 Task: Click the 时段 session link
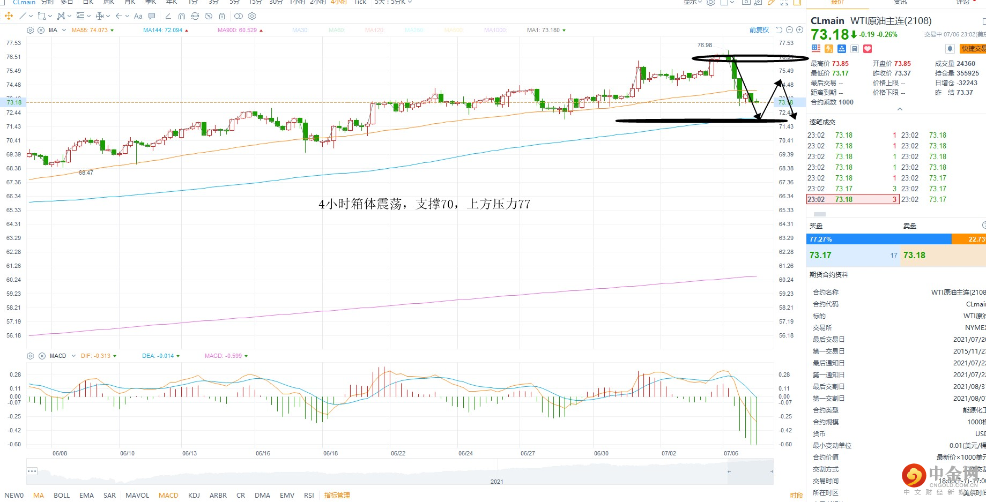click(x=796, y=496)
